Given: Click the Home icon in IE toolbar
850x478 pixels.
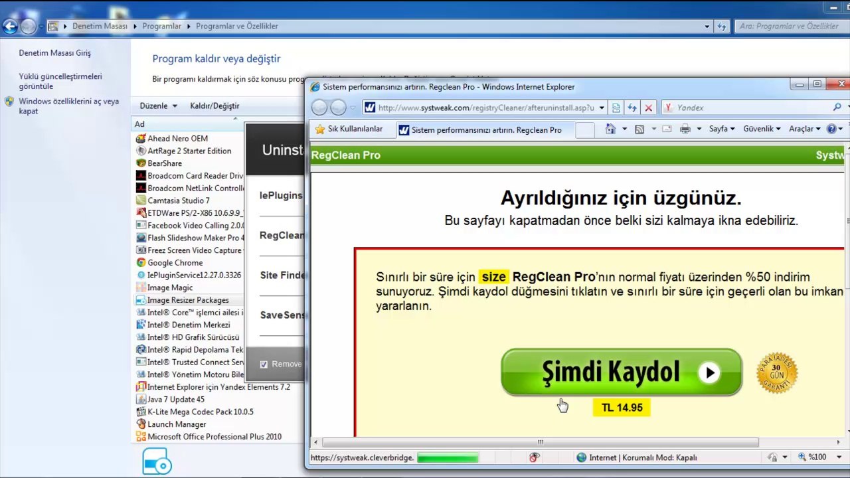Looking at the screenshot, I should tap(611, 129).
